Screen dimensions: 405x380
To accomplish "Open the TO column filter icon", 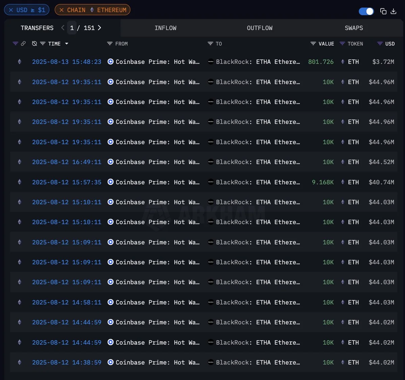I will (210, 44).
